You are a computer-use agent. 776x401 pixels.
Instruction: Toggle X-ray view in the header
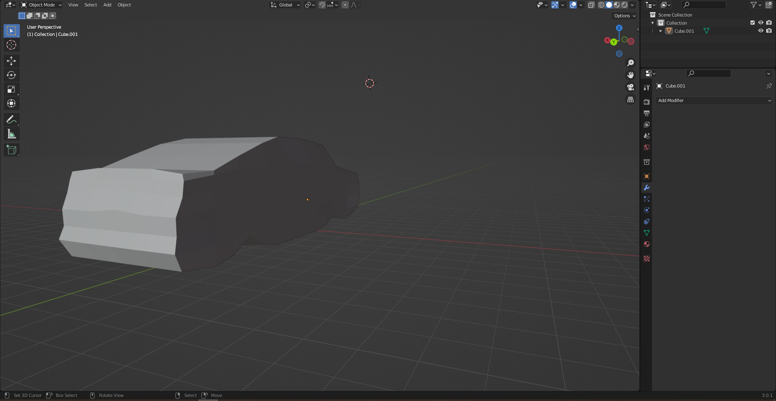pyautogui.click(x=591, y=5)
